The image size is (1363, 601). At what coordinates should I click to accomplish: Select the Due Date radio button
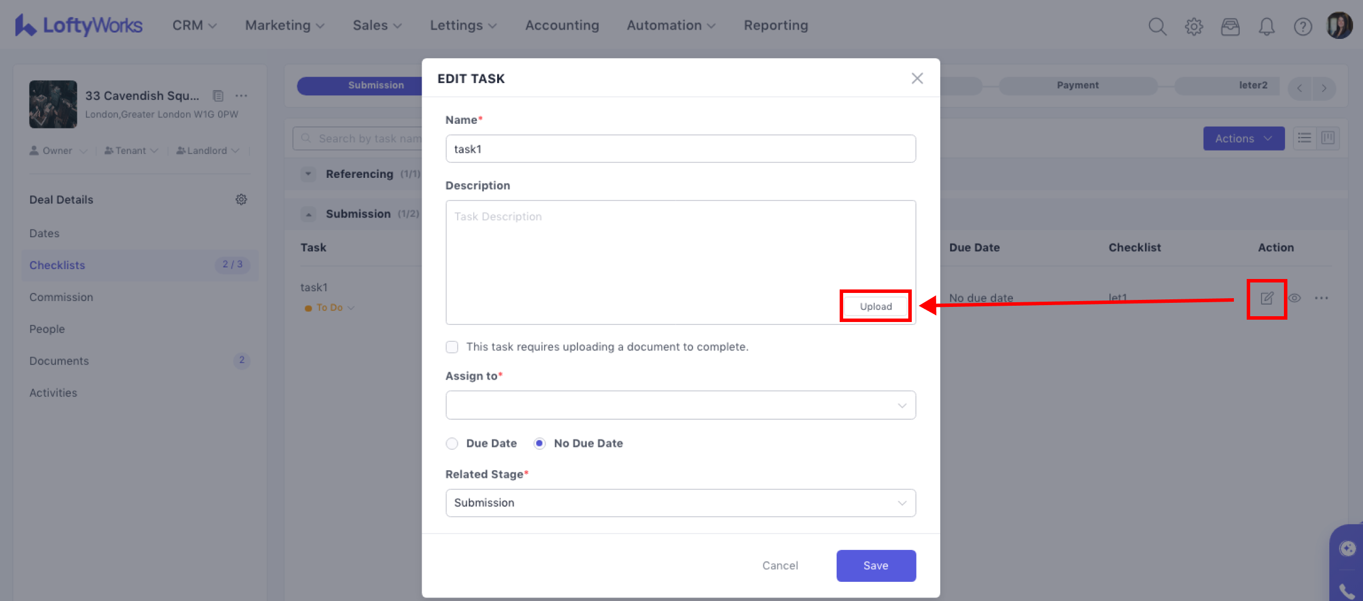pyautogui.click(x=452, y=443)
